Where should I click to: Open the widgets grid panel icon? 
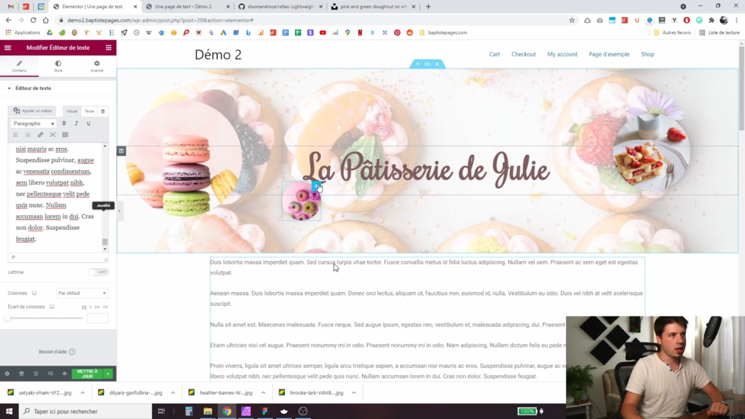(109, 47)
